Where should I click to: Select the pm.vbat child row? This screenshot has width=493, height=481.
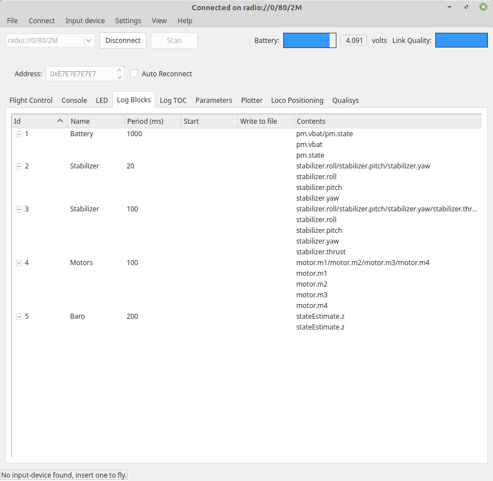pos(309,145)
